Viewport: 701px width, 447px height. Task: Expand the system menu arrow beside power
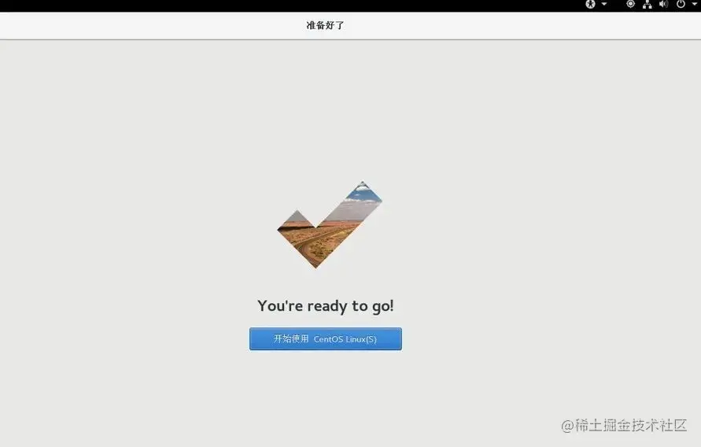695,4
